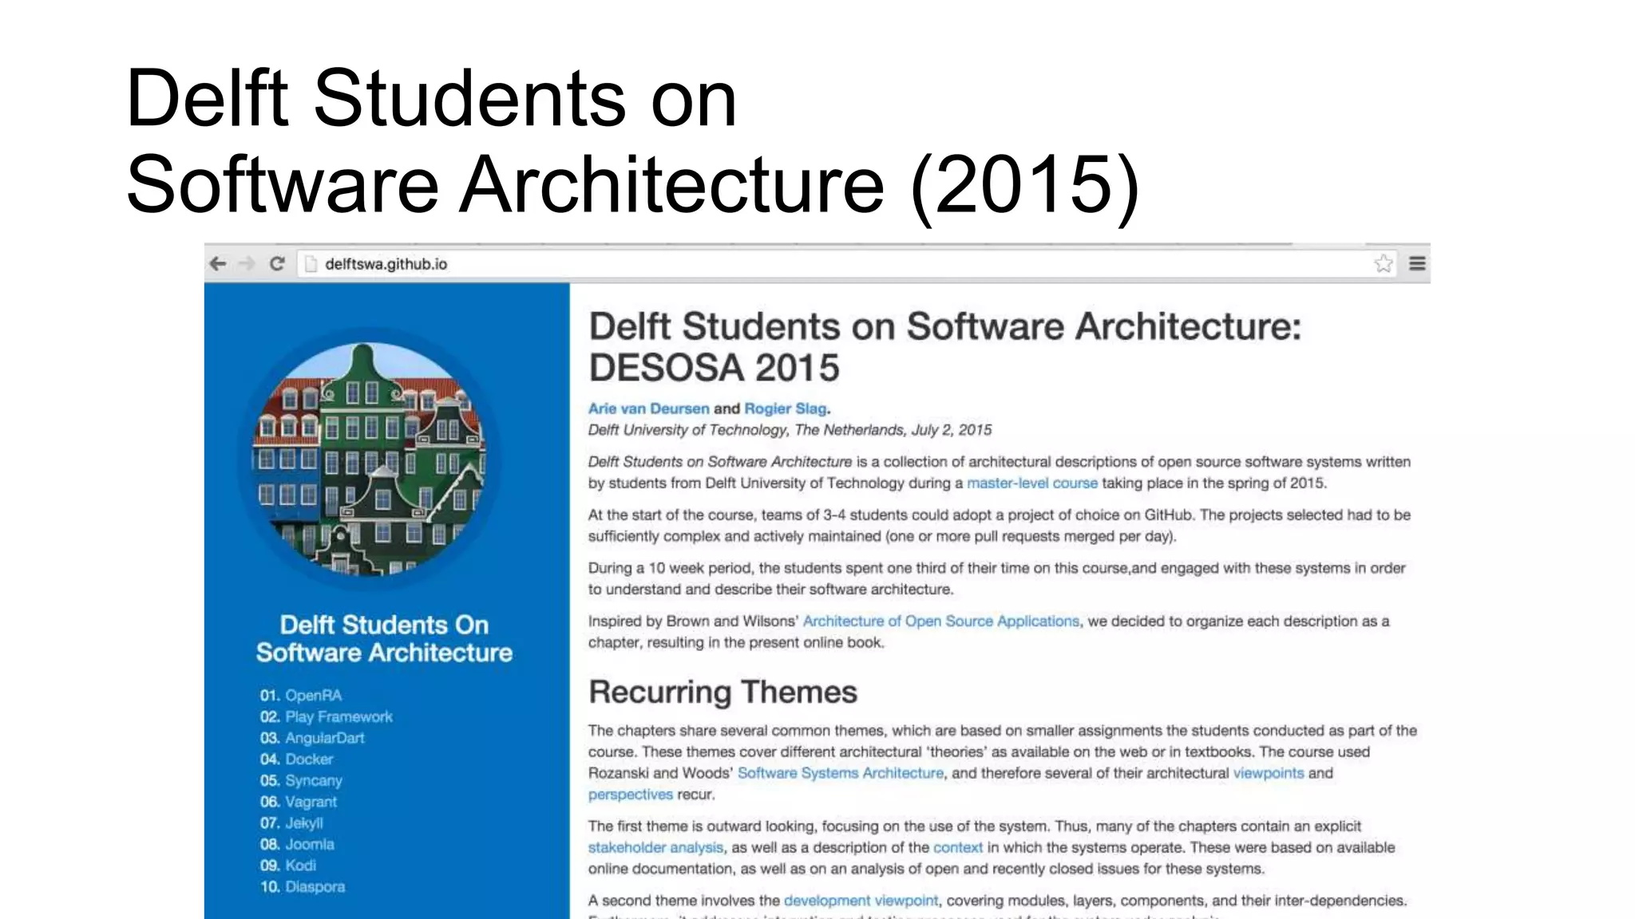The height and width of the screenshot is (919, 1635).
Task: Bookmark the page using the star icon
Action: 1384,264
